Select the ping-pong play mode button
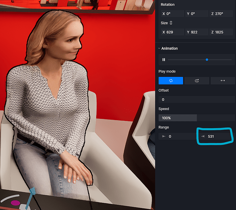Image resolution: width=236 pixels, height=210 pixels. coord(223,81)
